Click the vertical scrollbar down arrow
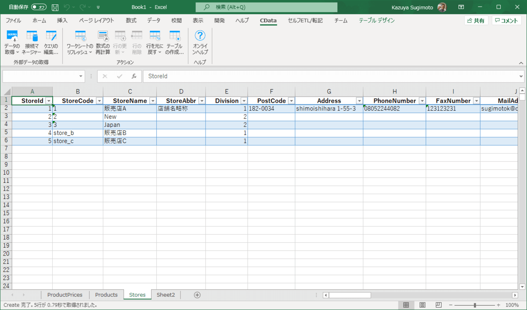This screenshot has height=310, width=527. coord(523,286)
